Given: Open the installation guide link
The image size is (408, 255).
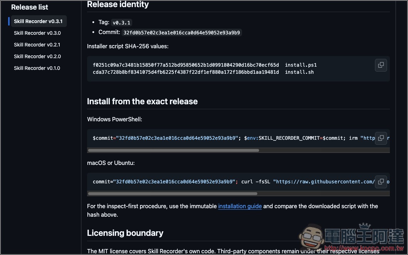Looking at the screenshot, I should point(240,206).
